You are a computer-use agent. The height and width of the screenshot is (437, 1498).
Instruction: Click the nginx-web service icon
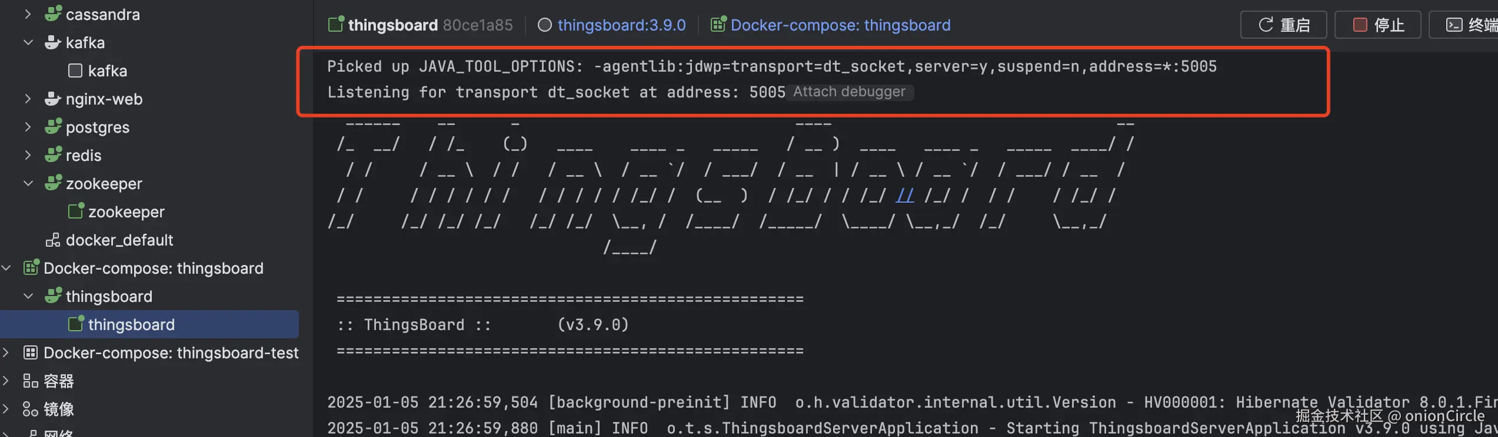coord(53,98)
